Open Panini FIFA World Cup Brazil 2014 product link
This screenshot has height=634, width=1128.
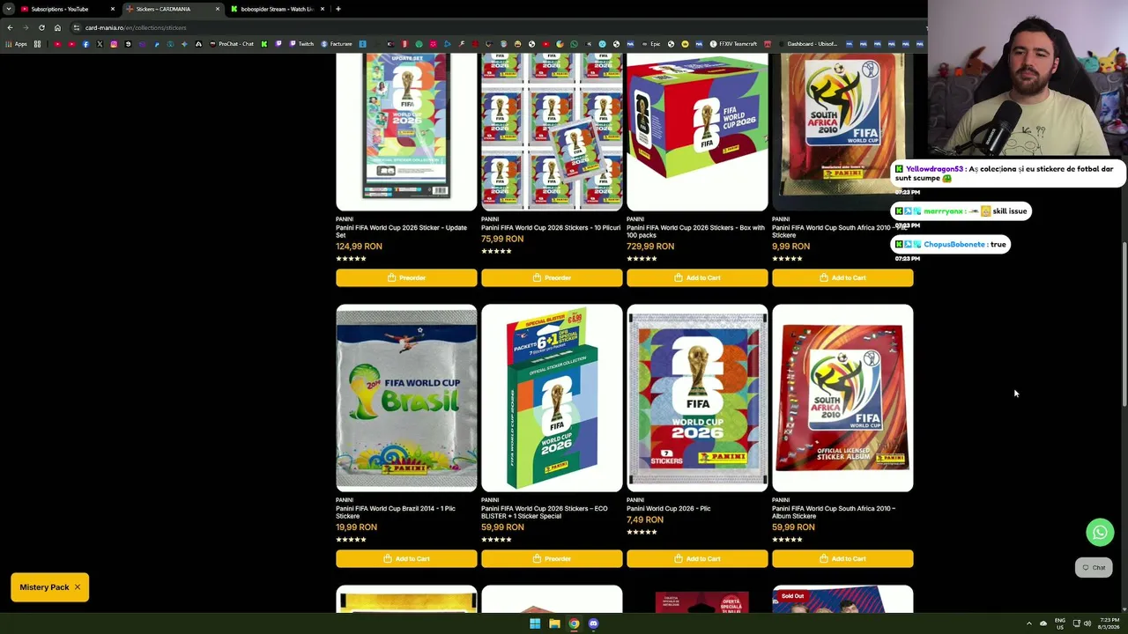tap(396, 512)
